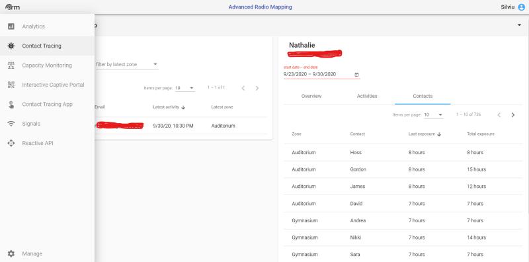Open the Analytics sidebar icon
The image size is (529, 262).
pyautogui.click(x=11, y=26)
